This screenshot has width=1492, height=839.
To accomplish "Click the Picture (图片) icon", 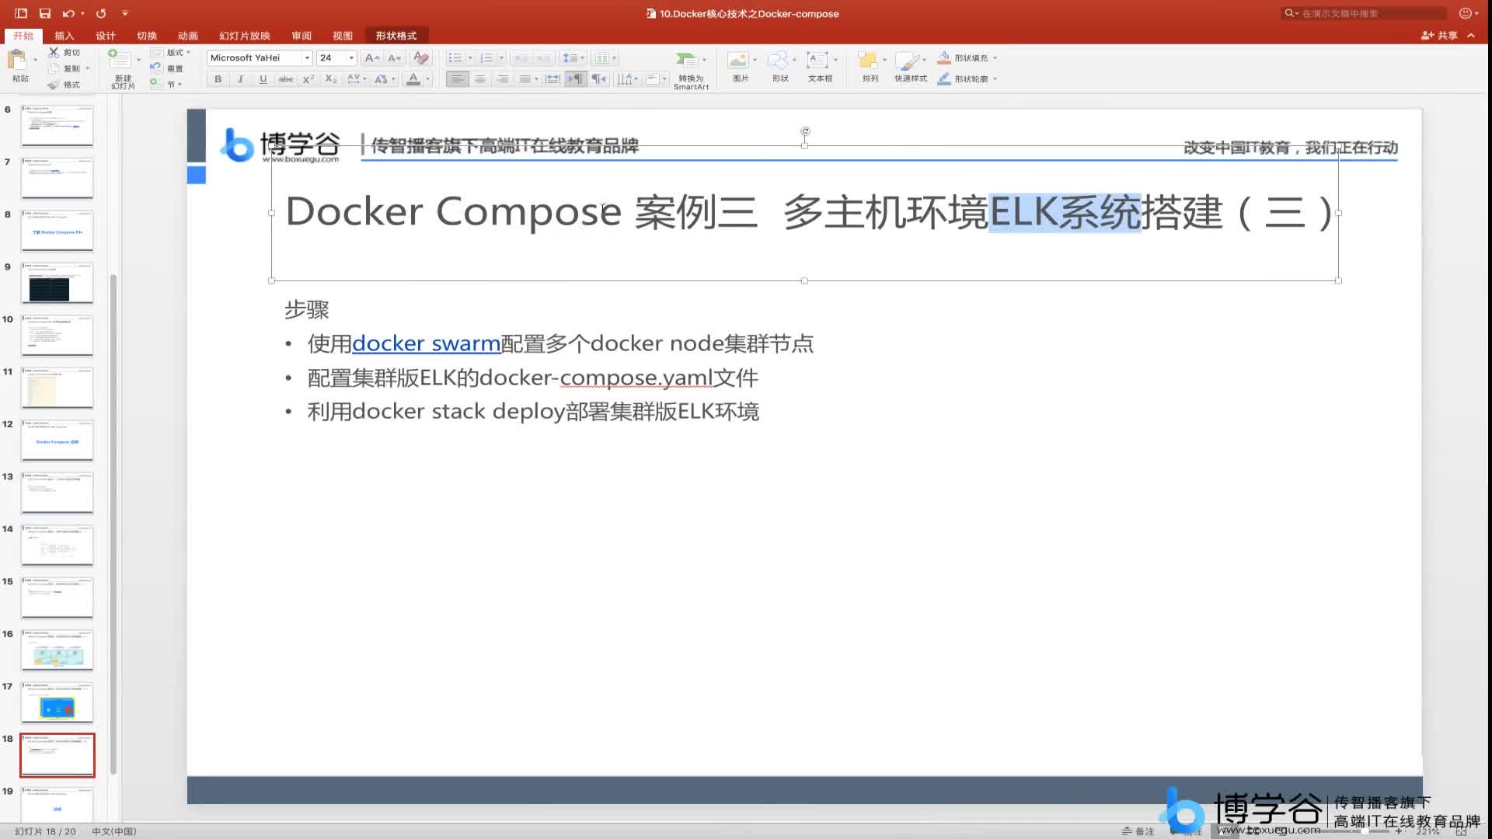I will (x=738, y=60).
